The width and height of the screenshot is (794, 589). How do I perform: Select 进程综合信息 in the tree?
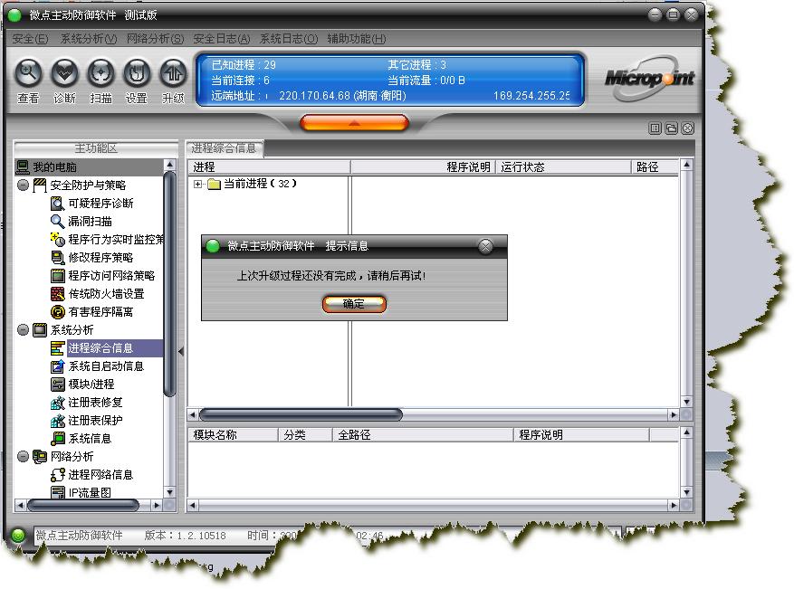[100, 348]
